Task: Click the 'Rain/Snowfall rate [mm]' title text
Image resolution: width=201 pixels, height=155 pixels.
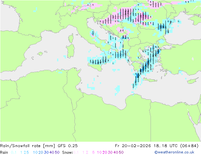Action: coord(28,146)
